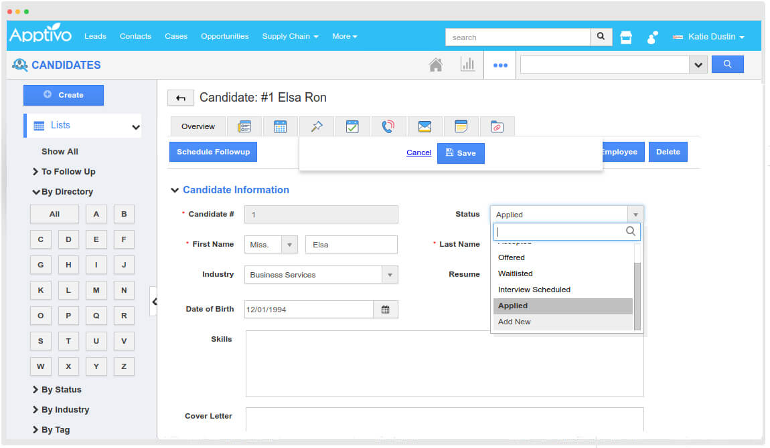Screen dimensions: 770x448
Task: Collapse the By Directory section
Action: (x=62, y=192)
